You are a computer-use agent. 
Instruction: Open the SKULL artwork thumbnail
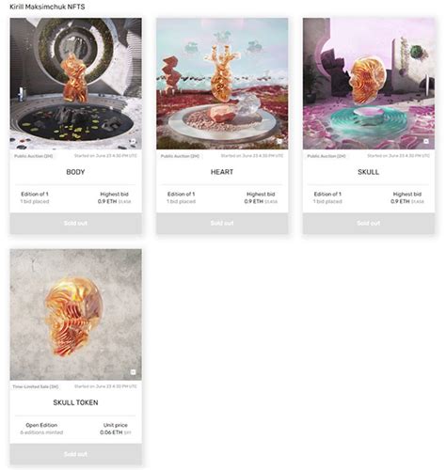(369, 84)
